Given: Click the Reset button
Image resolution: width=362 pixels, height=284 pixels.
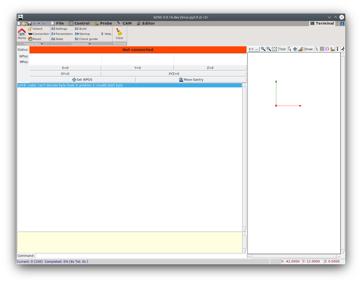Looking at the screenshot, I should (x=35, y=39).
